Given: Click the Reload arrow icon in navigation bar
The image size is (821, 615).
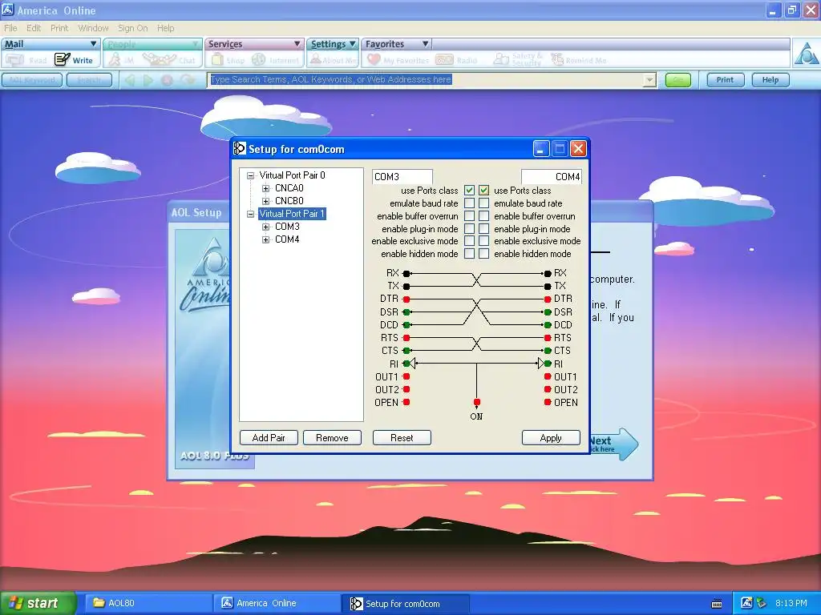Looking at the screenshot, I should coord(188,80).
